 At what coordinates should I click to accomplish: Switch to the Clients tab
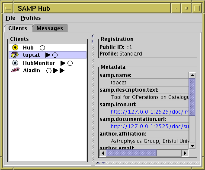click(x=18, y=28)
